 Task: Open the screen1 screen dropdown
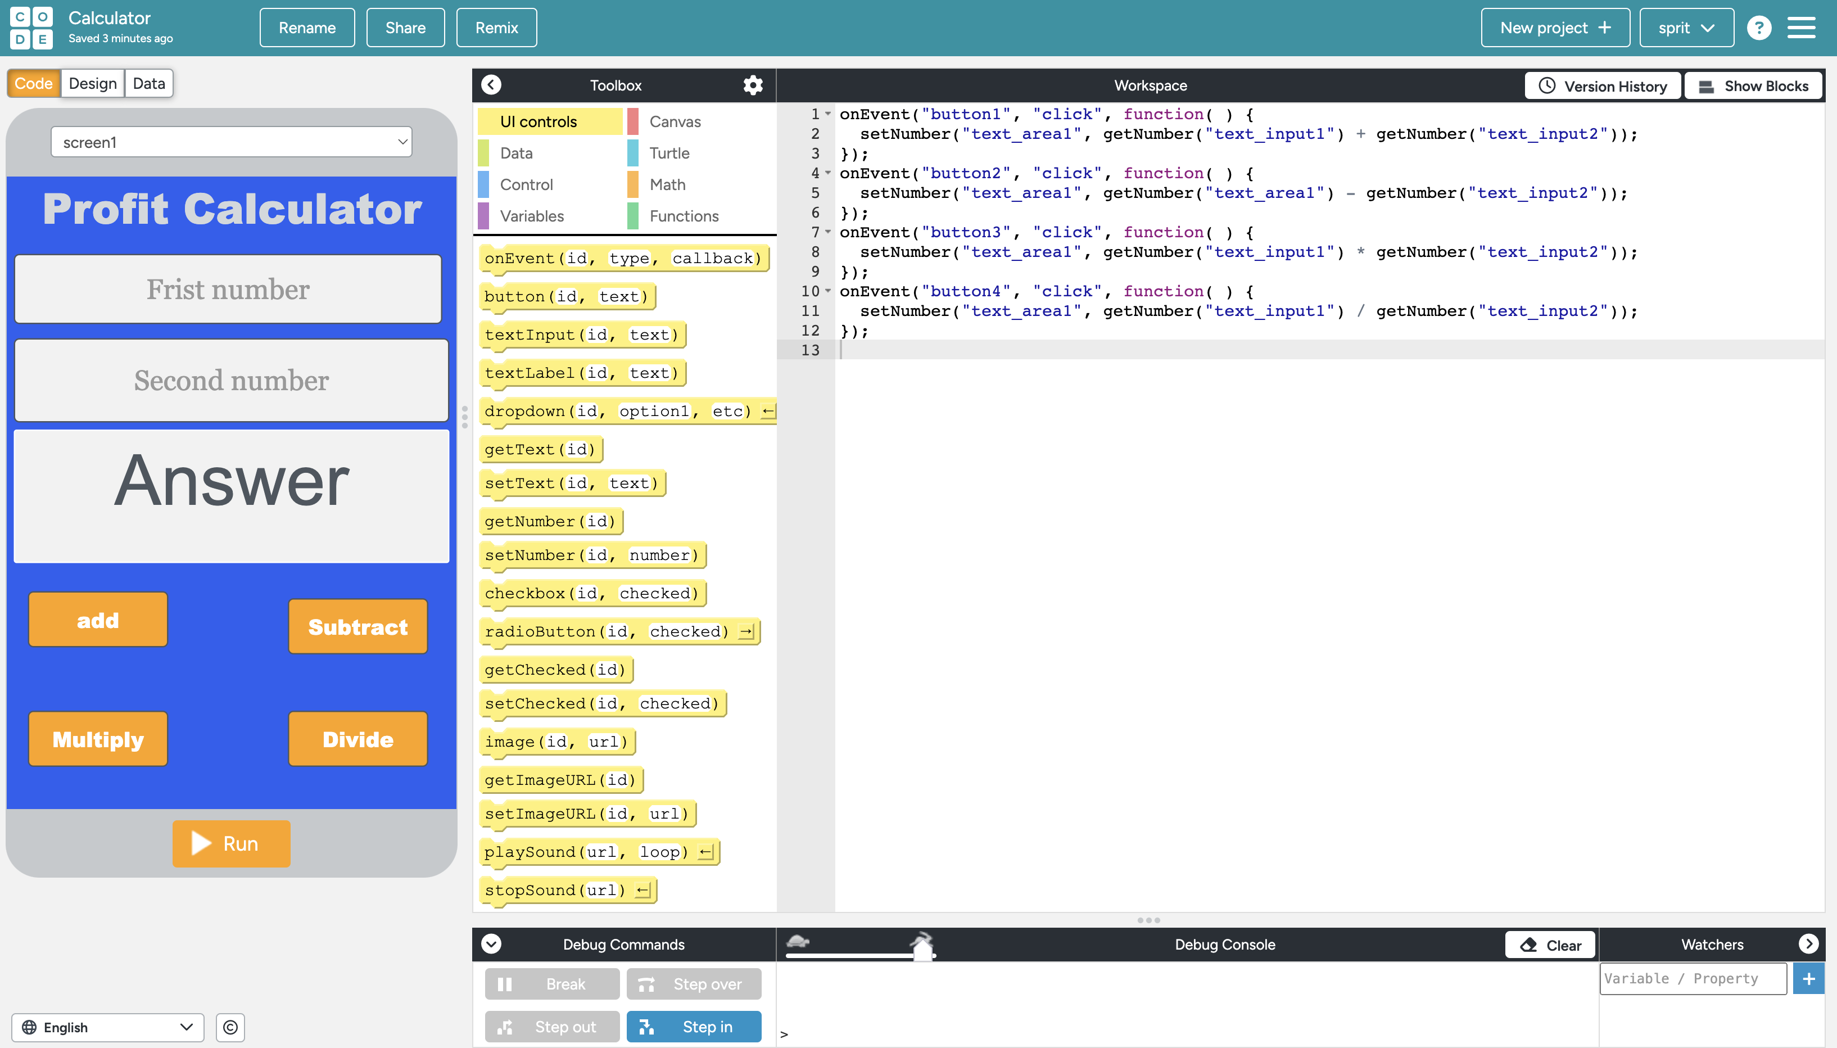pos(231,142)
